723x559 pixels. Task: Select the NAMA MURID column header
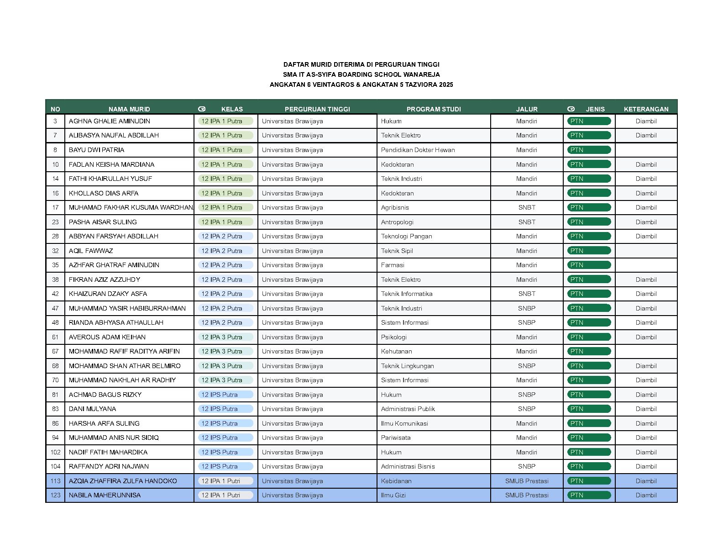[129, 109]
